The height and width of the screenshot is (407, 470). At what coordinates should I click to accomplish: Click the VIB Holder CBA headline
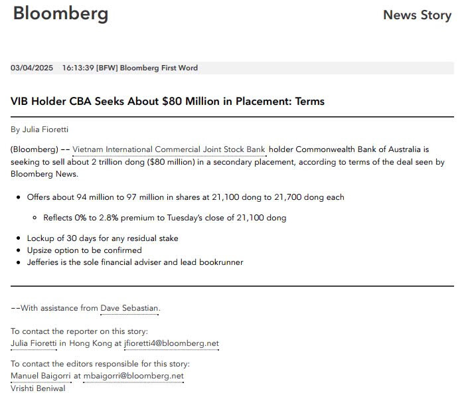point(167,102)
